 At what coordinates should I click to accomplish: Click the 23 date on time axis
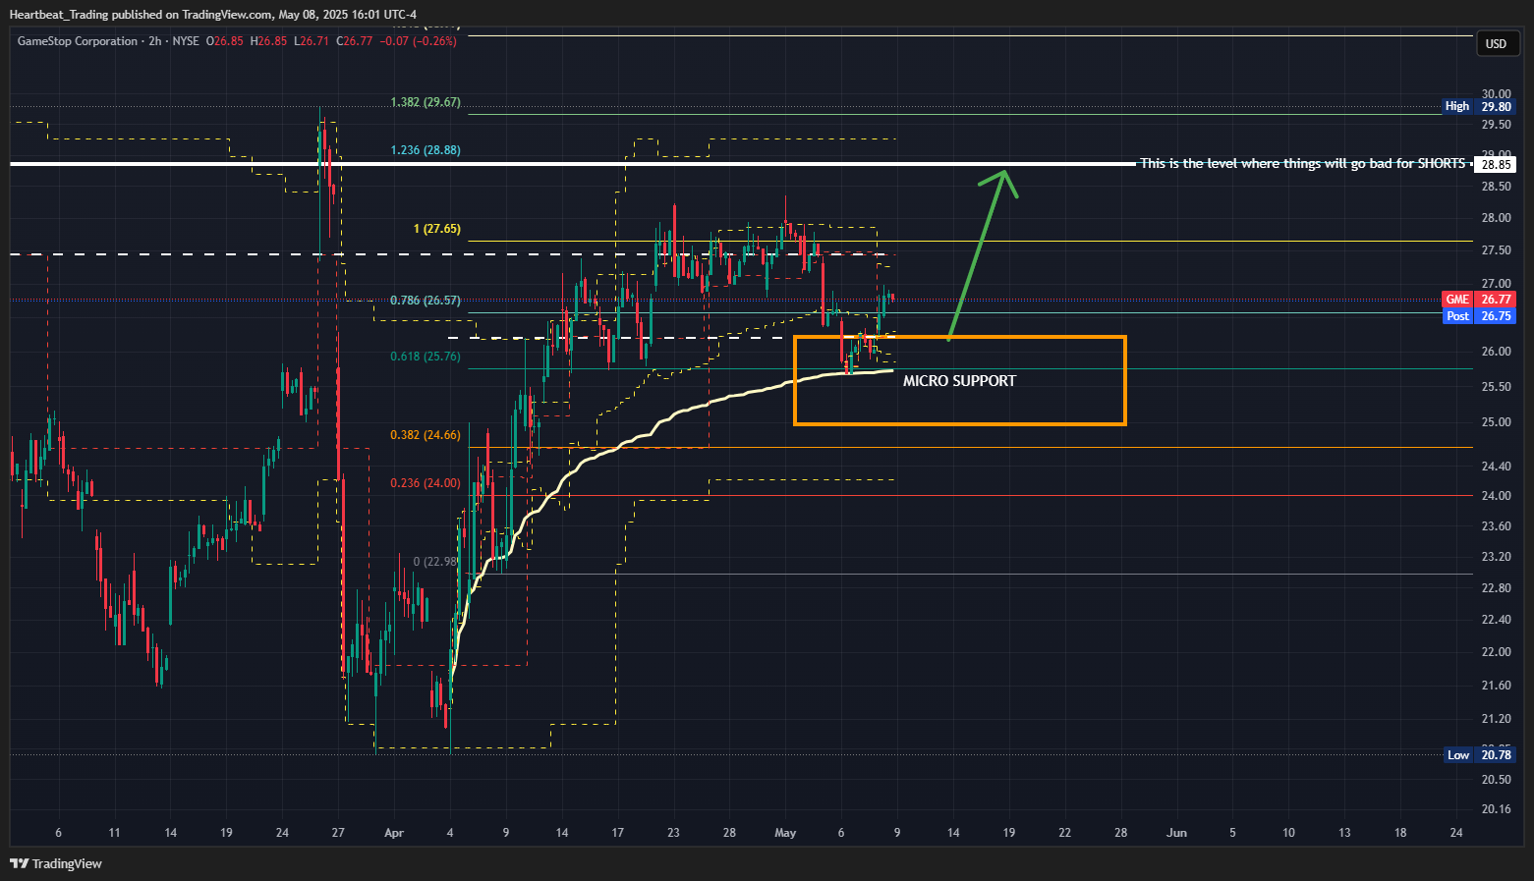673,833
